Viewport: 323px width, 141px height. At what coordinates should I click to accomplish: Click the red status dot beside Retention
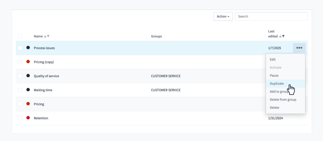pyautogui.click(x=28, y=118)
